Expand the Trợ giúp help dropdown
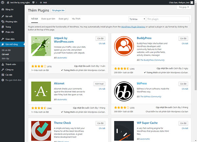This screenshot has height=142, width=197. click(184, 7)
